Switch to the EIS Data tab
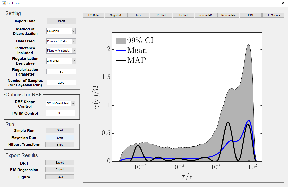Screen dimensions: 288x187 (x=94, y=15)
